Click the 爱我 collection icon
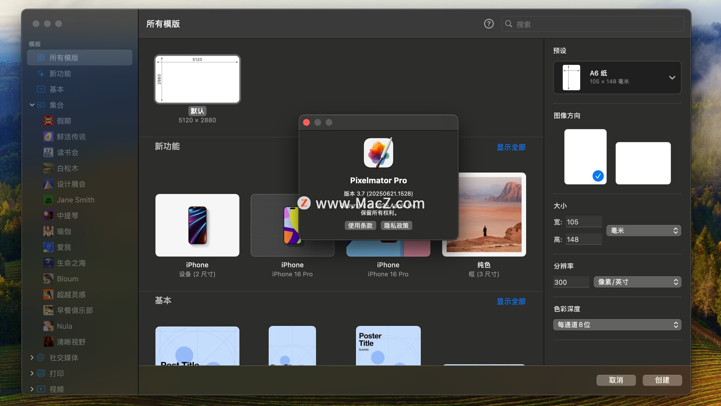This screenshot has width=721, height=406. tap(48, 247)
